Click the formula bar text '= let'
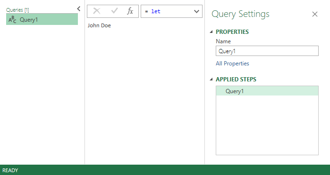The width and height of the screenshot is (330, 175). pyautogui.click(x=153, y=11)
